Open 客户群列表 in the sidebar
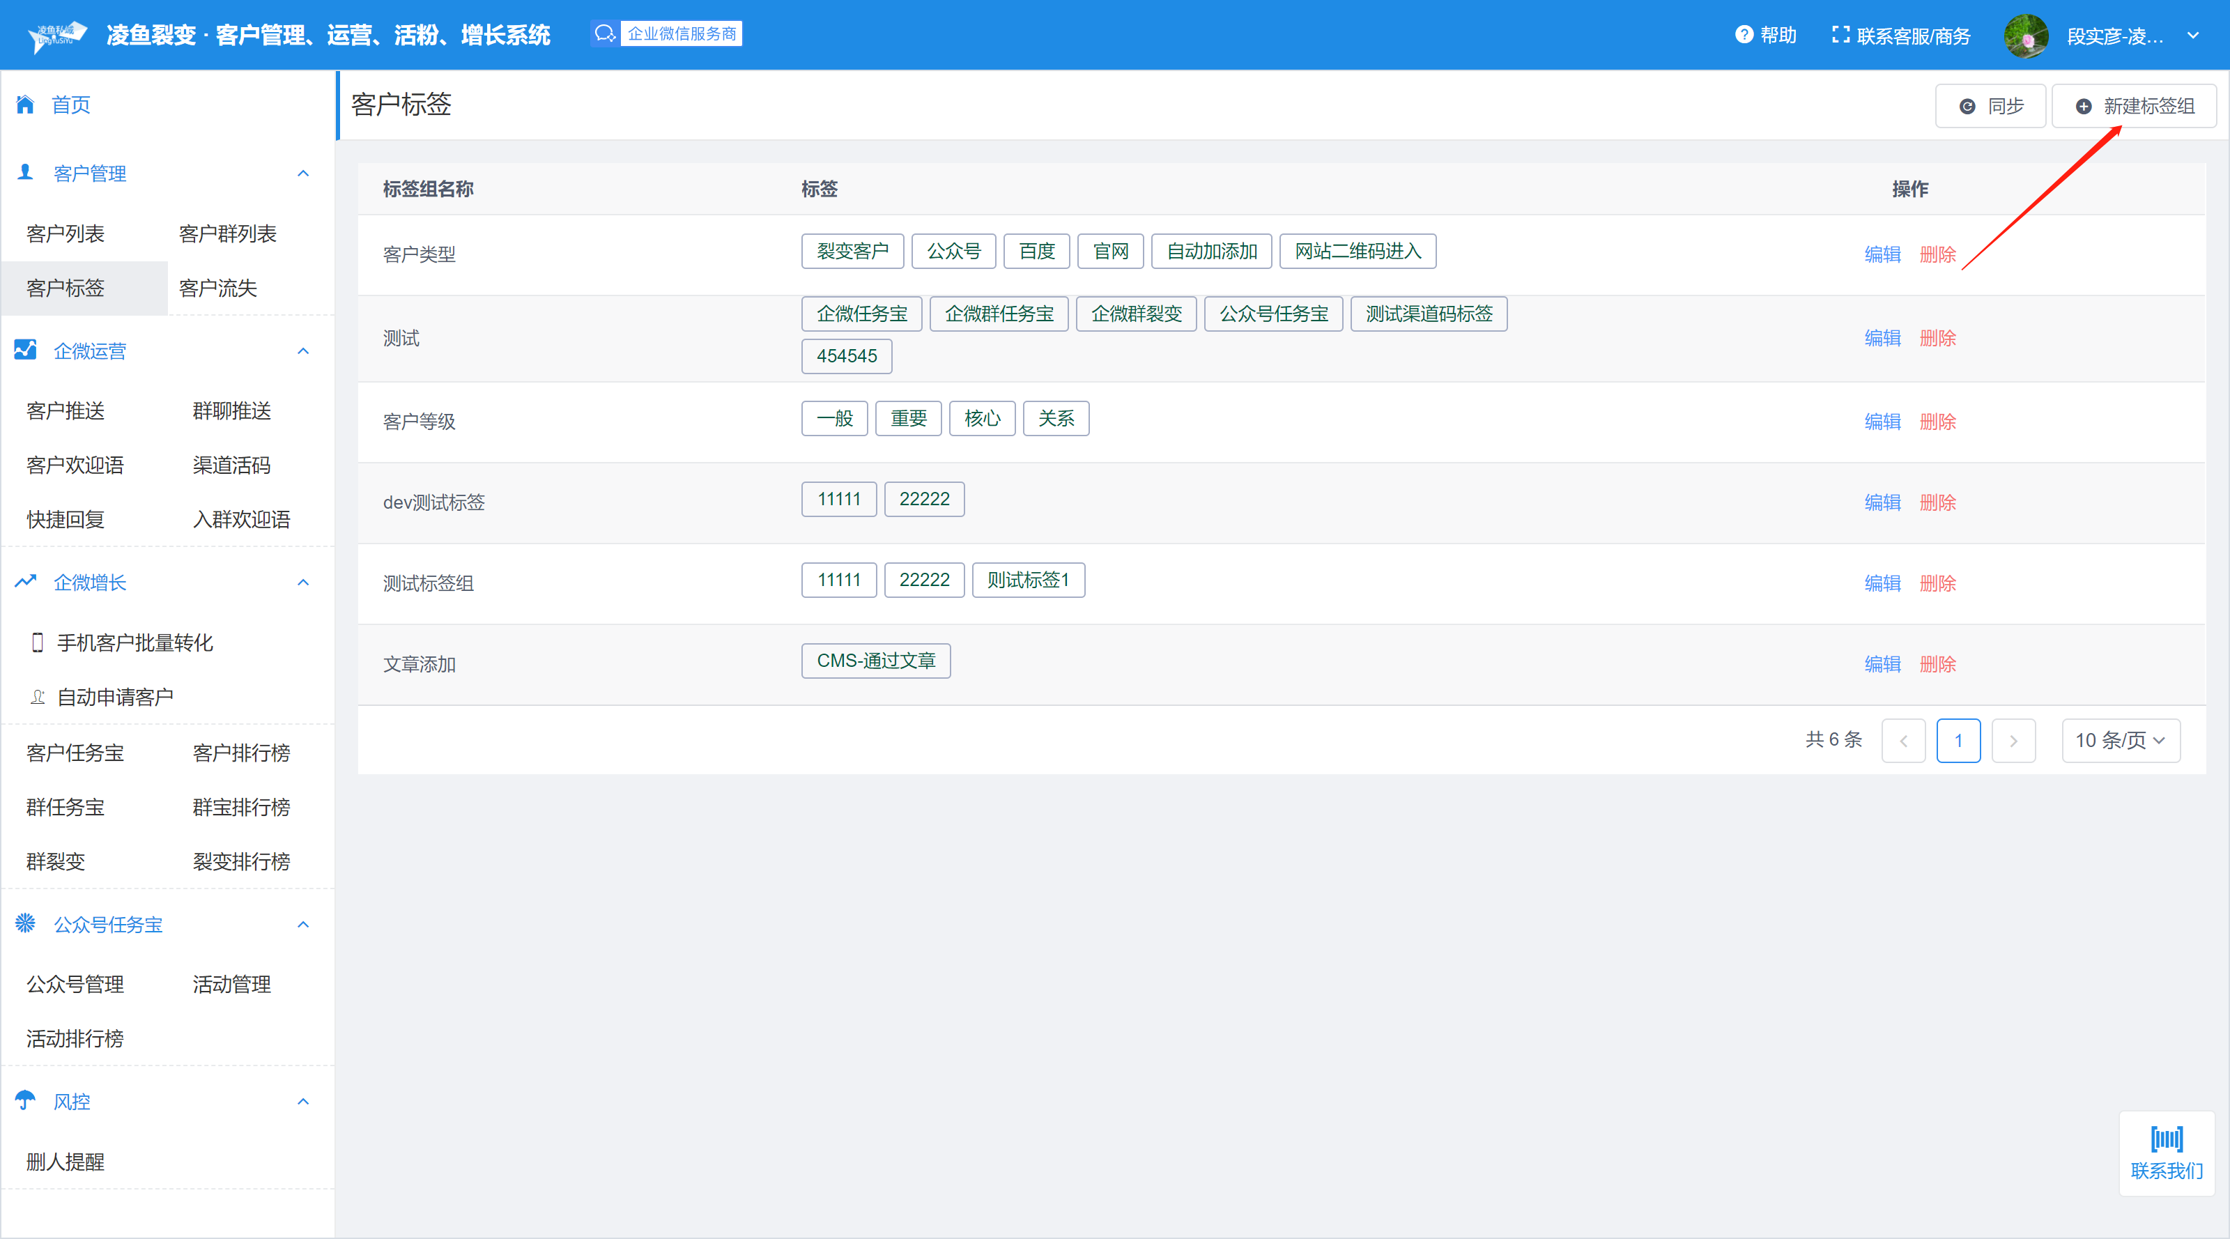 [226, 233]
